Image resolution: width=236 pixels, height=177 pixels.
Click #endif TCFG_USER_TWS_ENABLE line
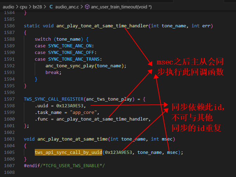[64, 166]
